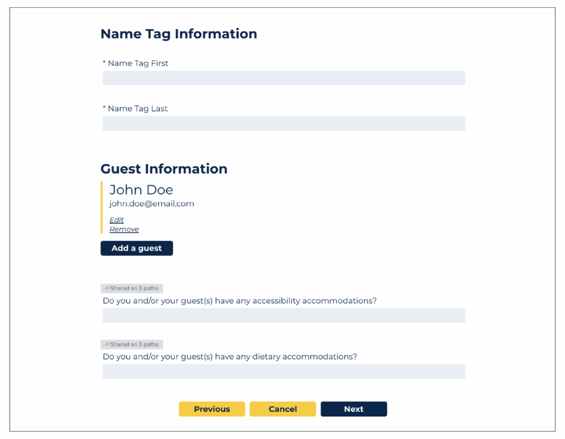
Task: Click the accessibility accommodations text field
Action: [284, 315]
